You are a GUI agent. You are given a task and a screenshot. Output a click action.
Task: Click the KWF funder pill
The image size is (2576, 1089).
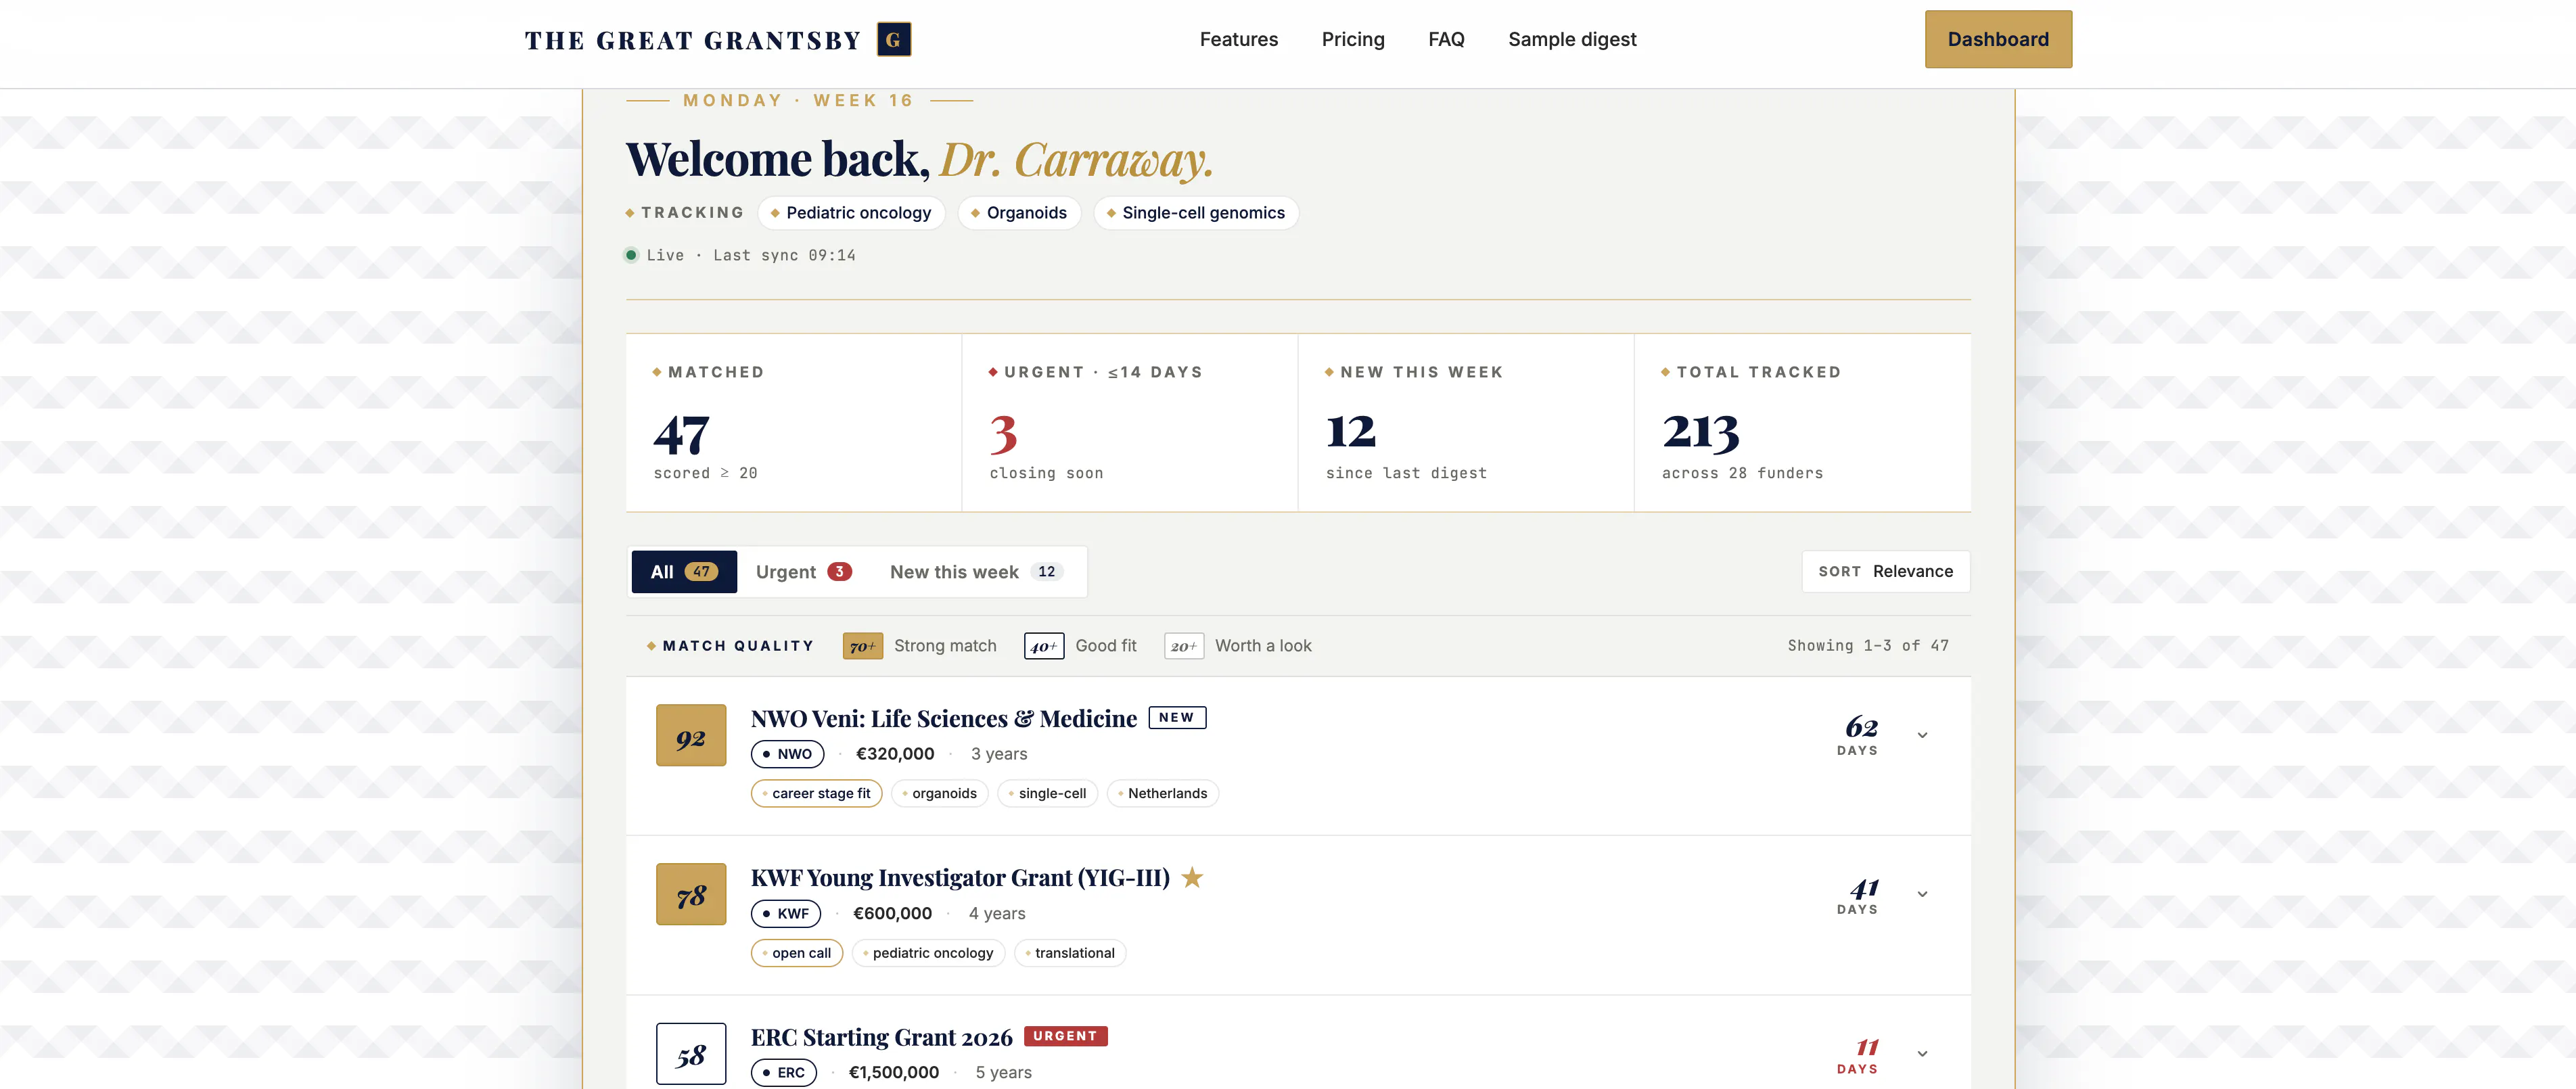tap(786, 913)
